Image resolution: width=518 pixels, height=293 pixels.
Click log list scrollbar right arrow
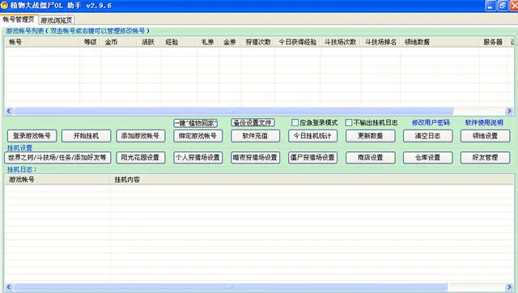pyautogui.click(x=509, y=287)
